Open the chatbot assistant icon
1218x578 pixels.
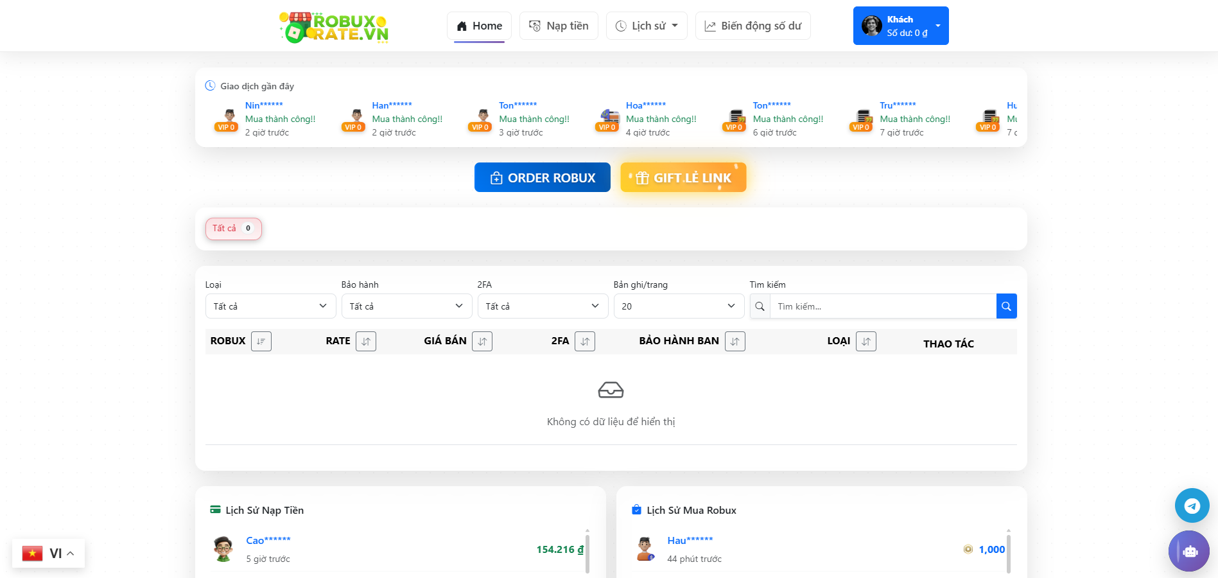pos(1189,551)
